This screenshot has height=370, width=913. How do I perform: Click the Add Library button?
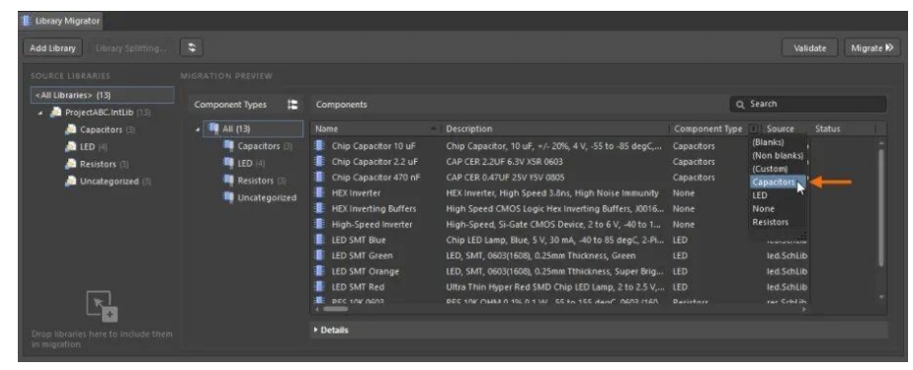tap(53, 48)
